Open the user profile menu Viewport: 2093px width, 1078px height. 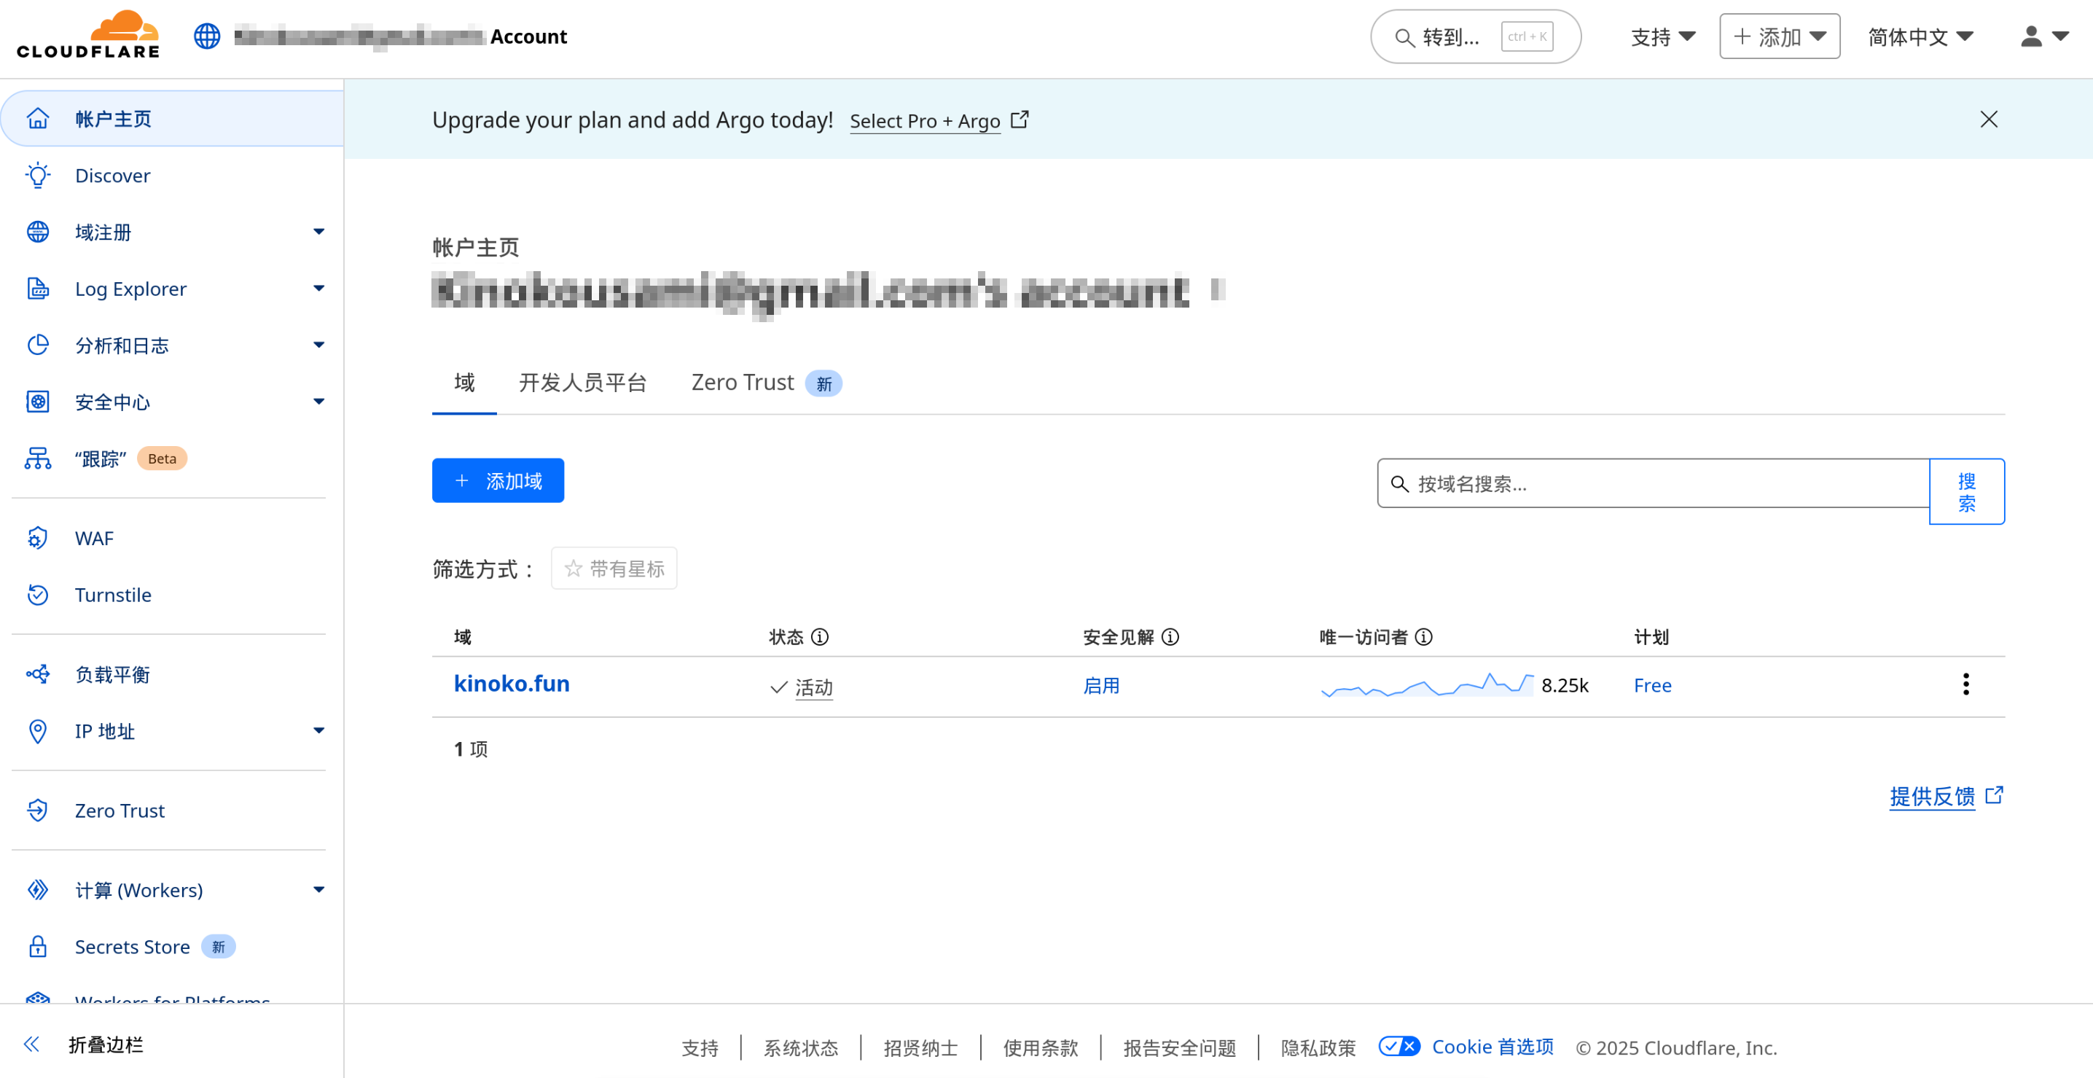[x=2044, y=36]
